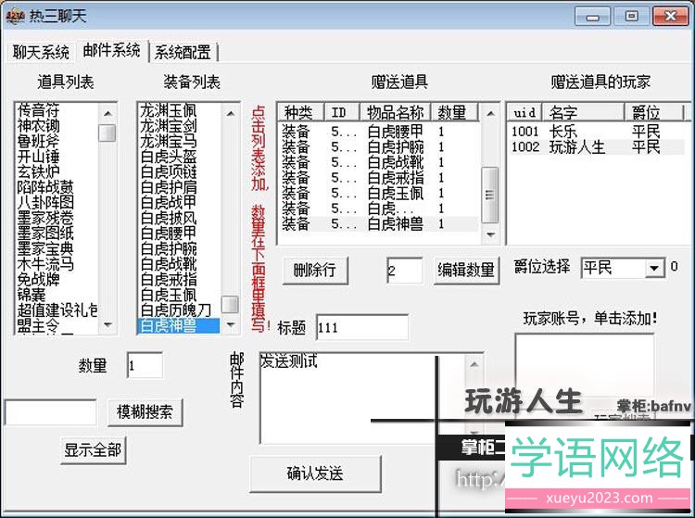Click the equipment list scrollbar up arrow
The height and width of the screenshot is (518, 695).
(x=232, y=110)
